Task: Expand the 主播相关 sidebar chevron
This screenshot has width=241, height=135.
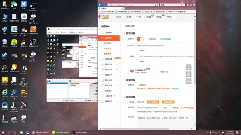Action: click(x=117, y=33)
